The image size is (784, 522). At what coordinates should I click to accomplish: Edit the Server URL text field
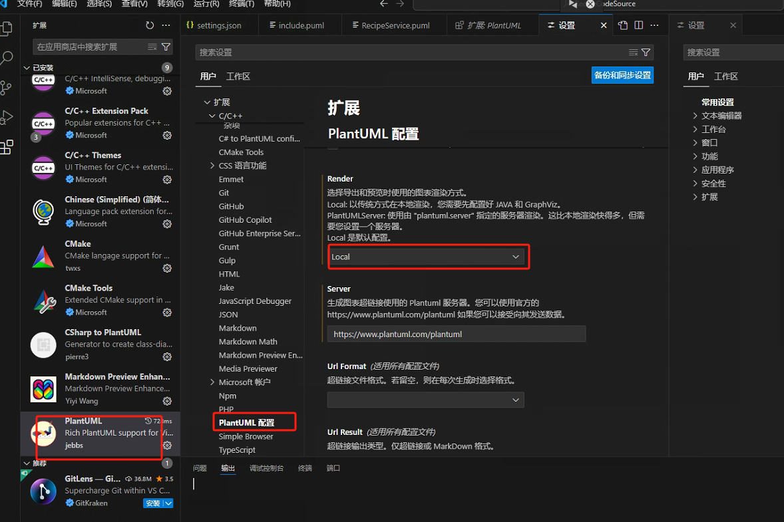coord(457,334)
